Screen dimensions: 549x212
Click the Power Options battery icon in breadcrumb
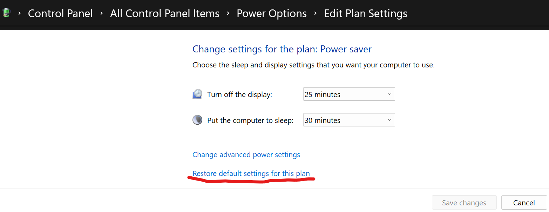pyautogui.click(x=6, y=13)
